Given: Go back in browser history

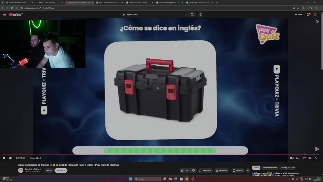Looking at the screenshot, I should click(x=3, y=8).
